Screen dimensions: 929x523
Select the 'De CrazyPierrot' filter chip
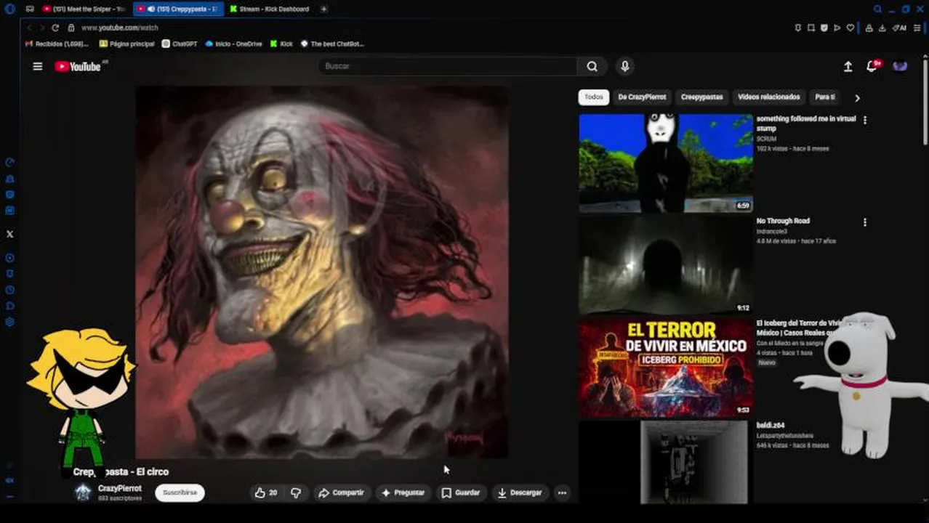coord(642,97)
